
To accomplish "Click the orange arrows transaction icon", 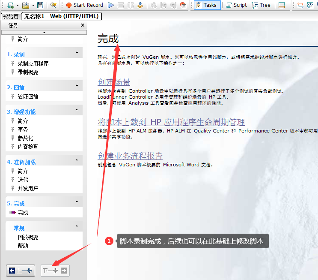I will pyautogui.click(x=300, y=5).
